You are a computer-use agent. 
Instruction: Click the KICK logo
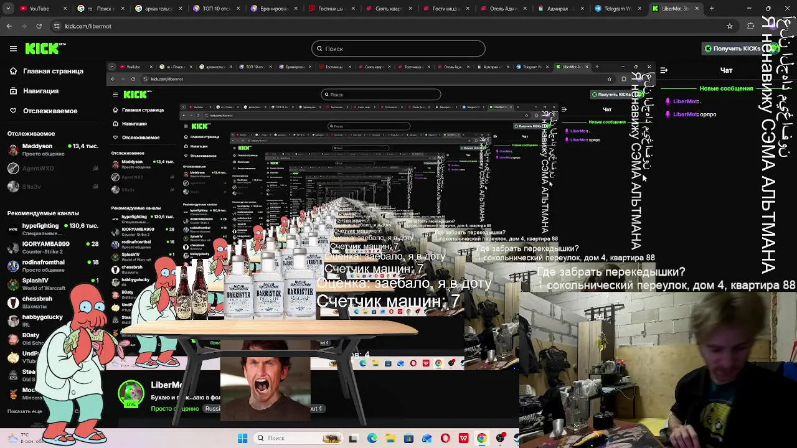pyautogui.click(x=45, y=49)
